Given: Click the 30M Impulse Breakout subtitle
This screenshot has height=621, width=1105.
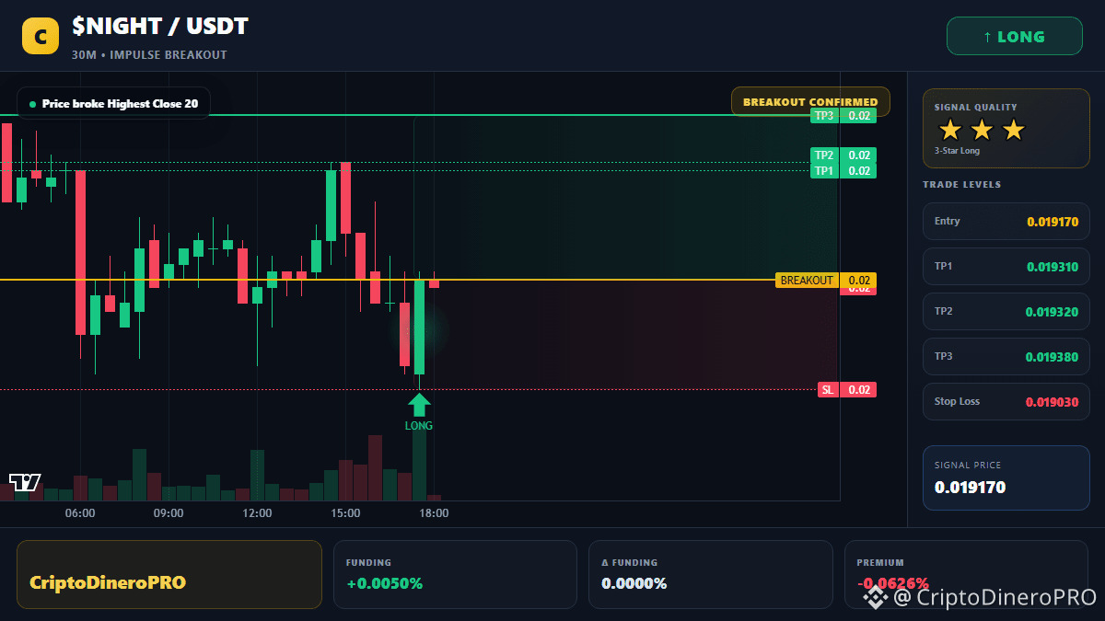Looking at the screenshot, I should coord(149,54).
